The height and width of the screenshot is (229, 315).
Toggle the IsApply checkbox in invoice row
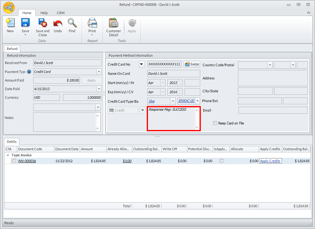click(x=221, y=161)
